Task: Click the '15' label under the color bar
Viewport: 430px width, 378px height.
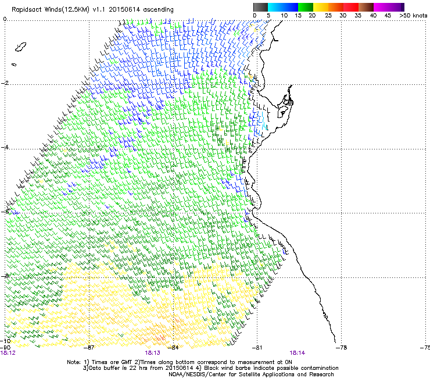Action: coord(298,16)
